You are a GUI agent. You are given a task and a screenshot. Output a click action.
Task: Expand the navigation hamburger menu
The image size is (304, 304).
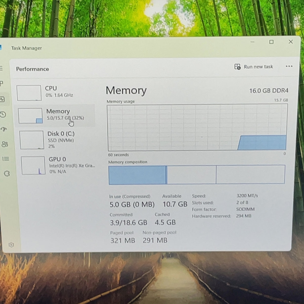pyautogui.click(x=1, y=68)
